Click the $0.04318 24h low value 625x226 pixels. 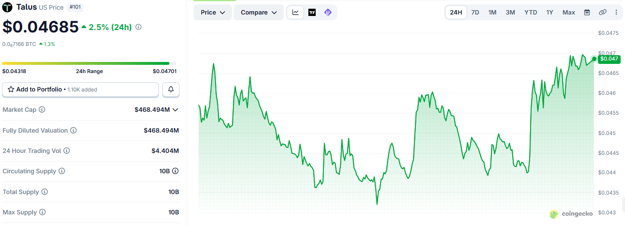[14, 71]
